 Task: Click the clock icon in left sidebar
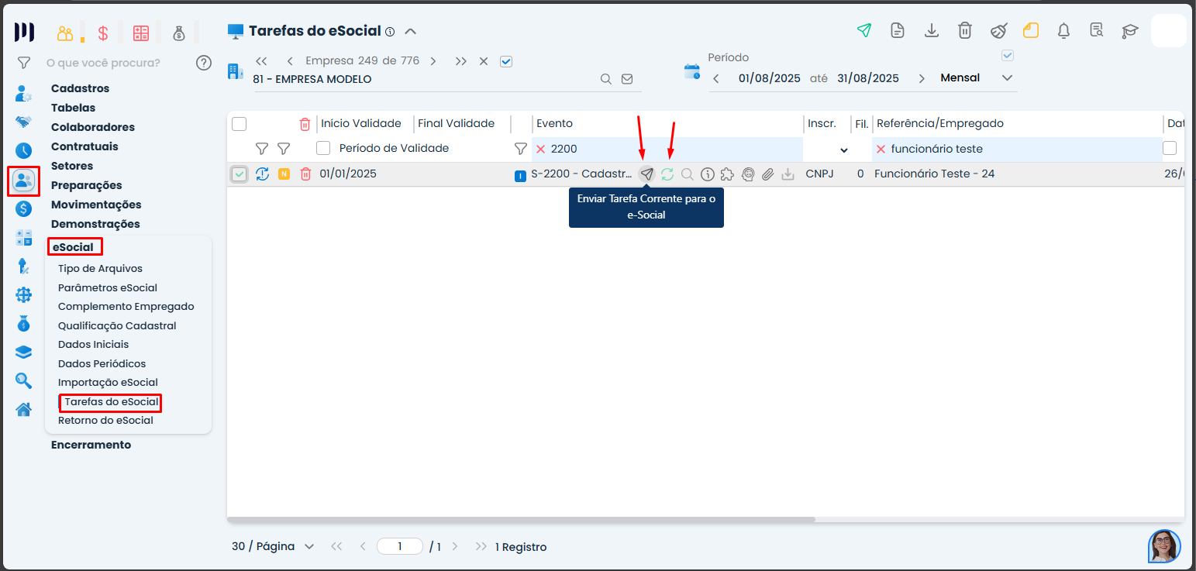24,151
